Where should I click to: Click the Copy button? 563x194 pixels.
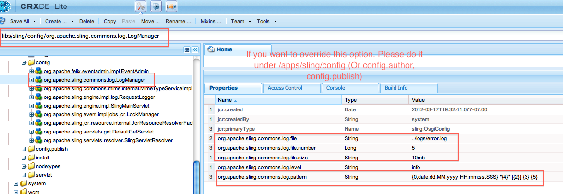point(110,21)
